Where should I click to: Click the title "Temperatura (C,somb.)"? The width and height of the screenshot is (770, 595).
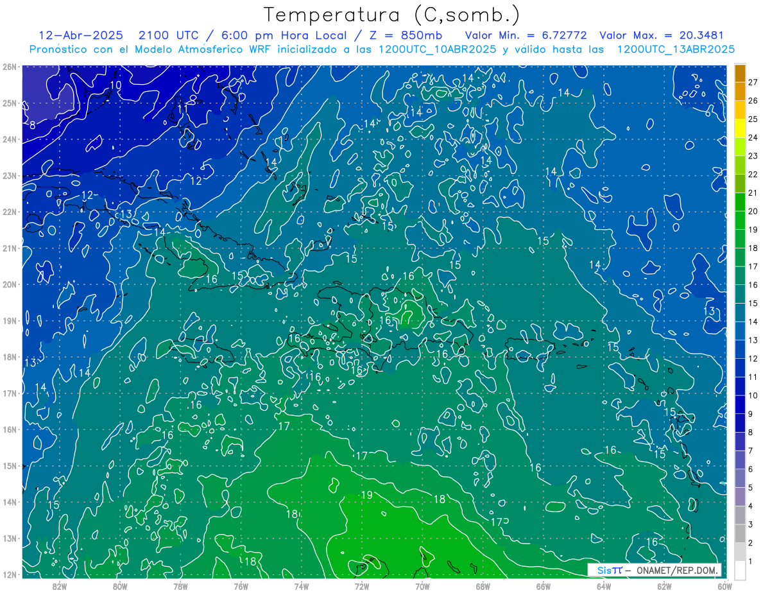click(391, 15)
